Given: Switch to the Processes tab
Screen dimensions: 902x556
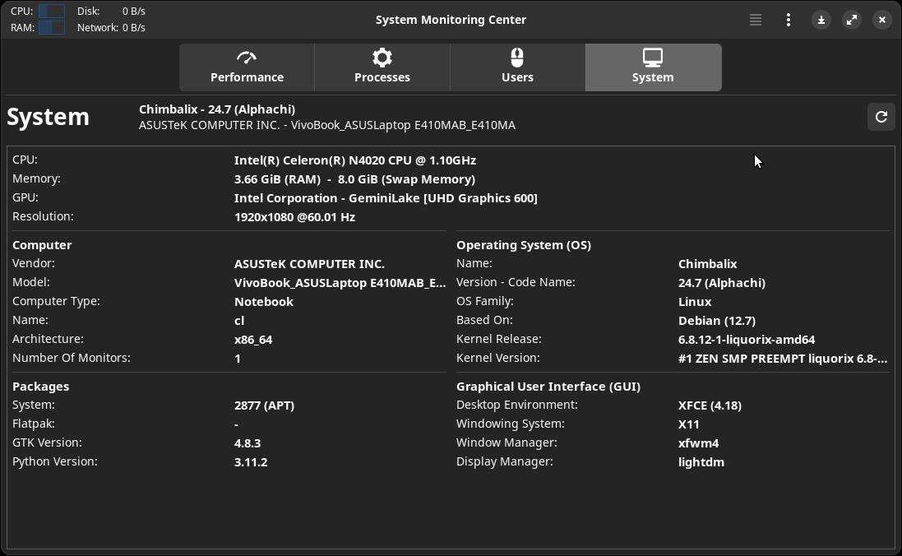Looking at the screenshot, I should 382,67.
